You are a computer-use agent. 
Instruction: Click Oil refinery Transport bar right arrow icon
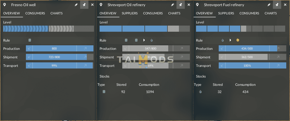[x=181, y=66]
